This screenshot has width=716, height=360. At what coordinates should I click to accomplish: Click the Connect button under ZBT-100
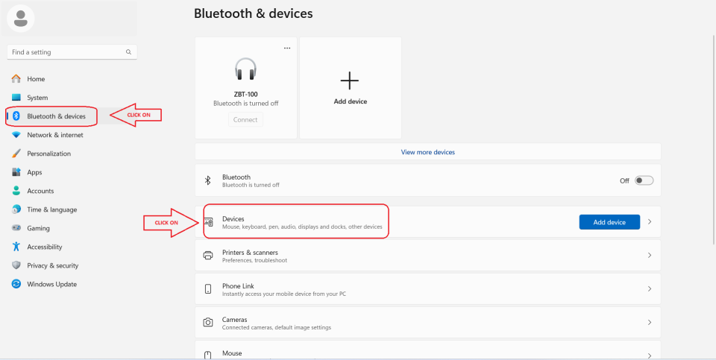point(245,119)
